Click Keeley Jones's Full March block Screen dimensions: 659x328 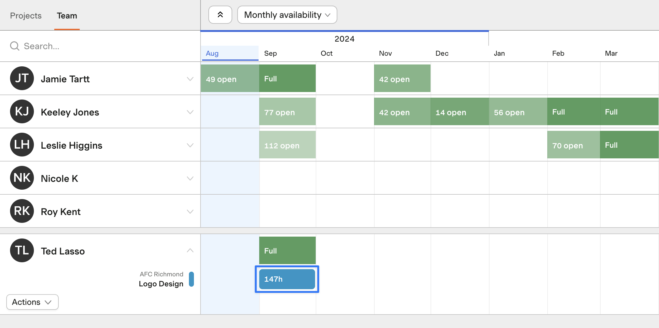pos(629,111)
